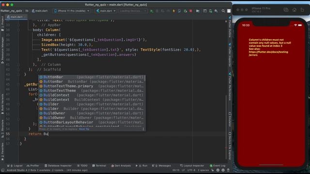This screenshot has width=310, height=174.
Task: Stop the running app with red square
Action: click(x=190, y=11)
